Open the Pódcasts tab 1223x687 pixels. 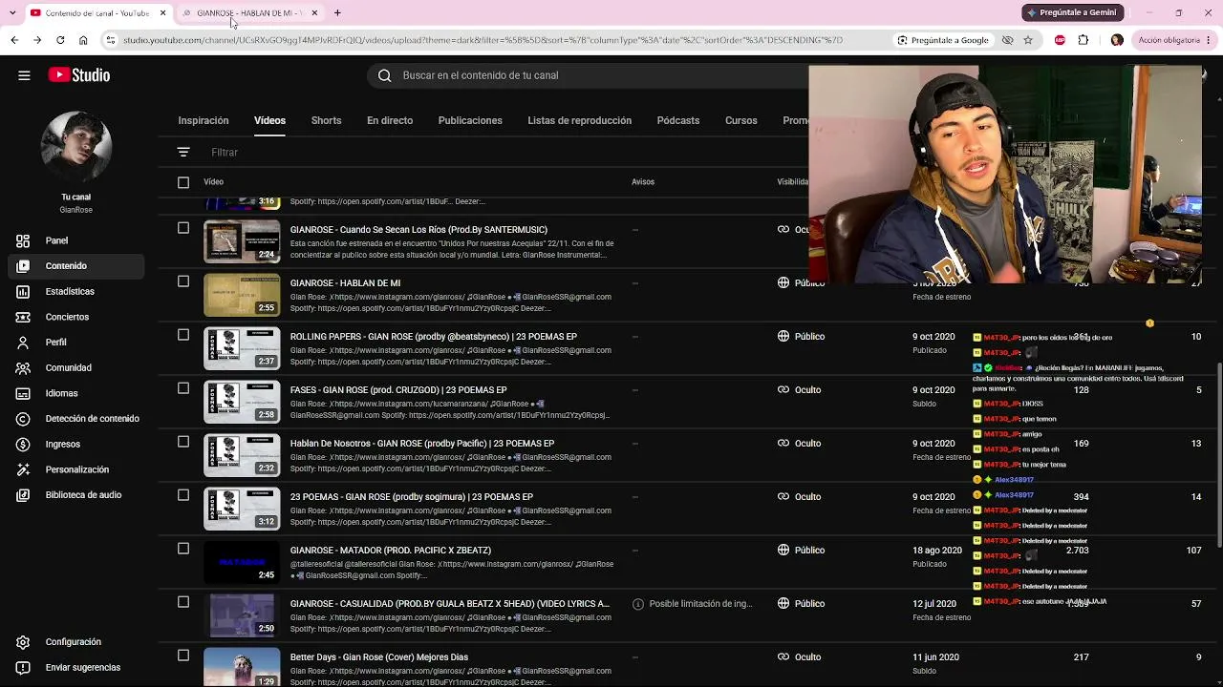point(678,121)
